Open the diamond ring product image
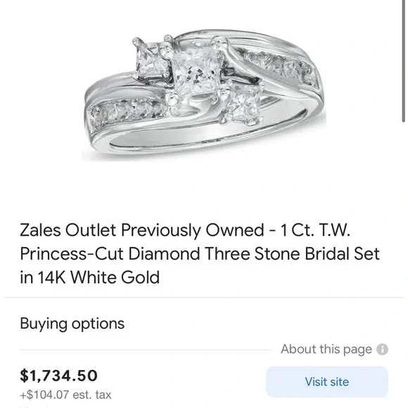 click(x=204, y=95)
